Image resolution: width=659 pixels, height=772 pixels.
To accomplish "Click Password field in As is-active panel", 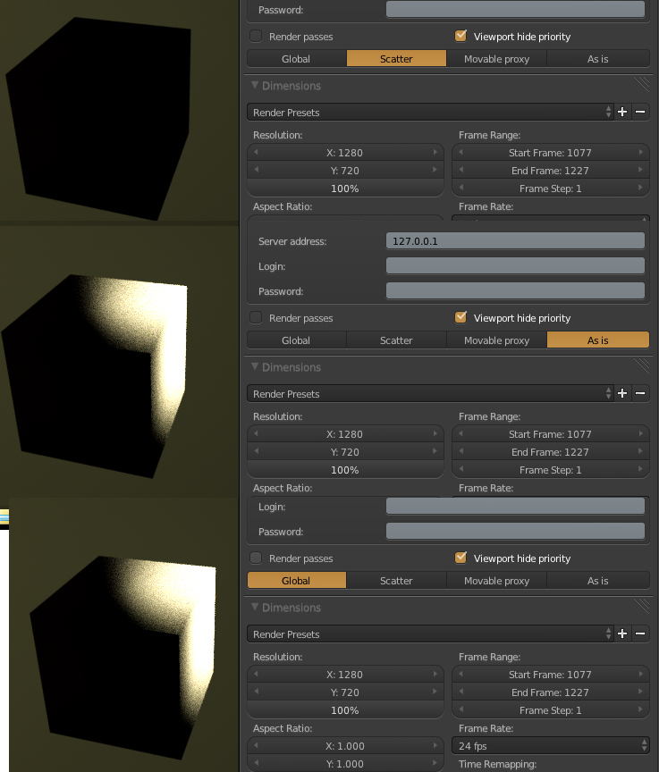I will pos(515,291).
